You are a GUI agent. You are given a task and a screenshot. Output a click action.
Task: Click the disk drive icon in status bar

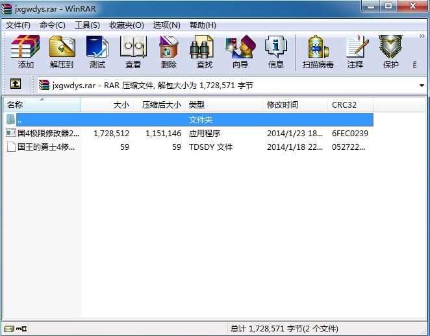coord(9,328)
